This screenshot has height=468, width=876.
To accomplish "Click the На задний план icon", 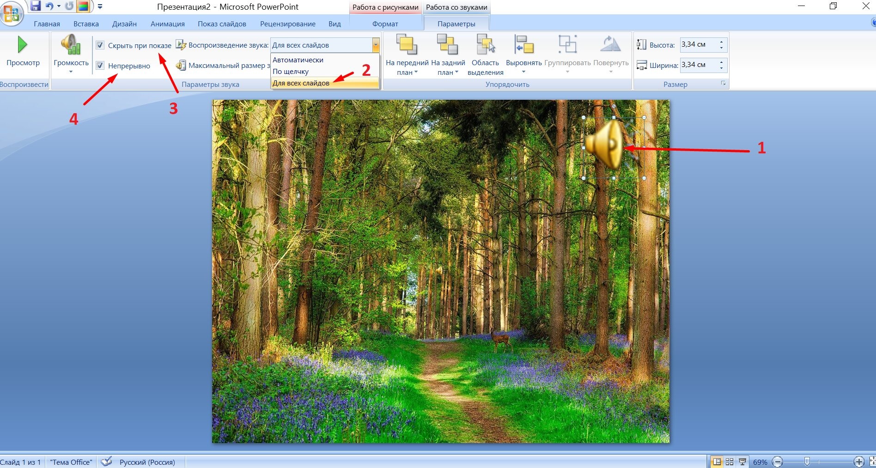I will (447, 44).
